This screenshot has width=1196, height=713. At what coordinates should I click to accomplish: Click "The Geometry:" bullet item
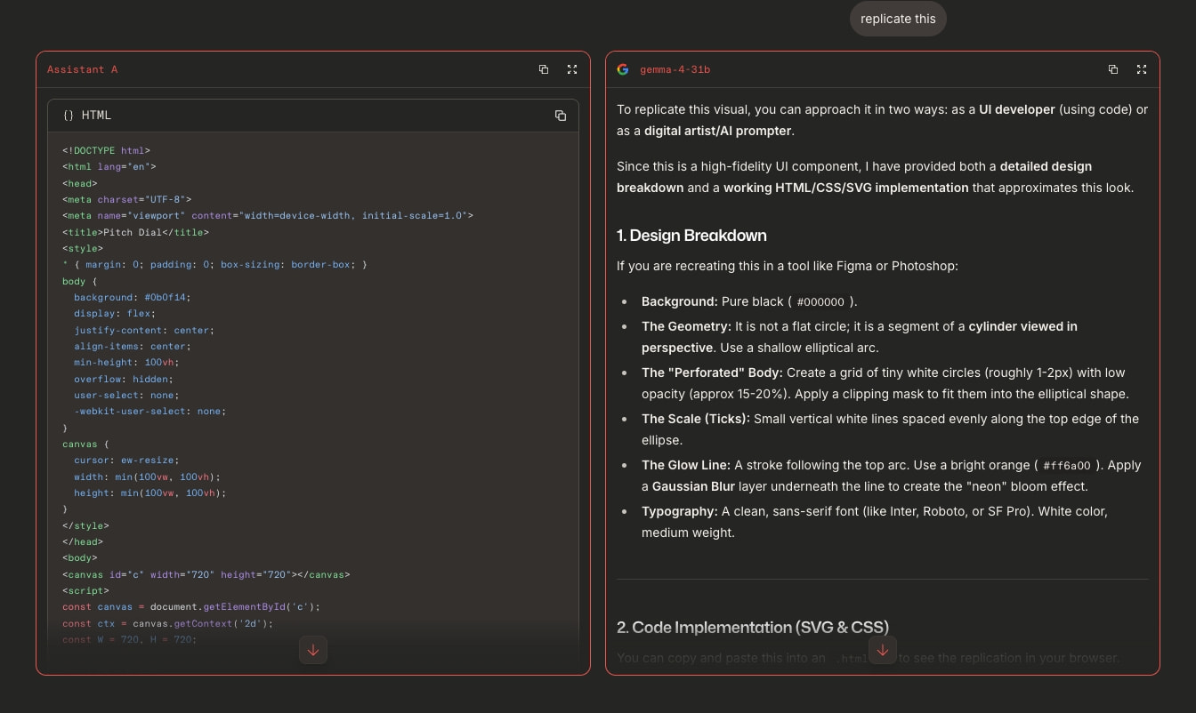point(860,337)
